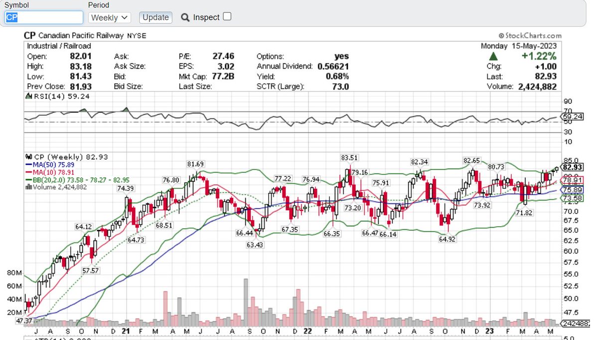Click the Update button
The width and height of the screenshot is (598, 340).
[x=155, y=17]
